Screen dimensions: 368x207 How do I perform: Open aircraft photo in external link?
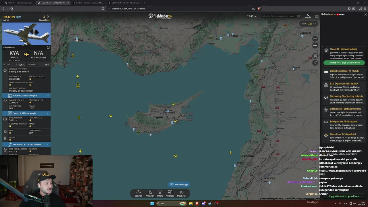[48, 47]
